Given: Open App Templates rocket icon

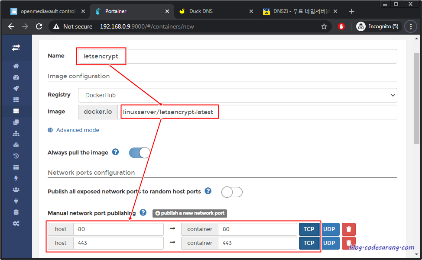Looking at the screenshot, I should tap(16, 88).
